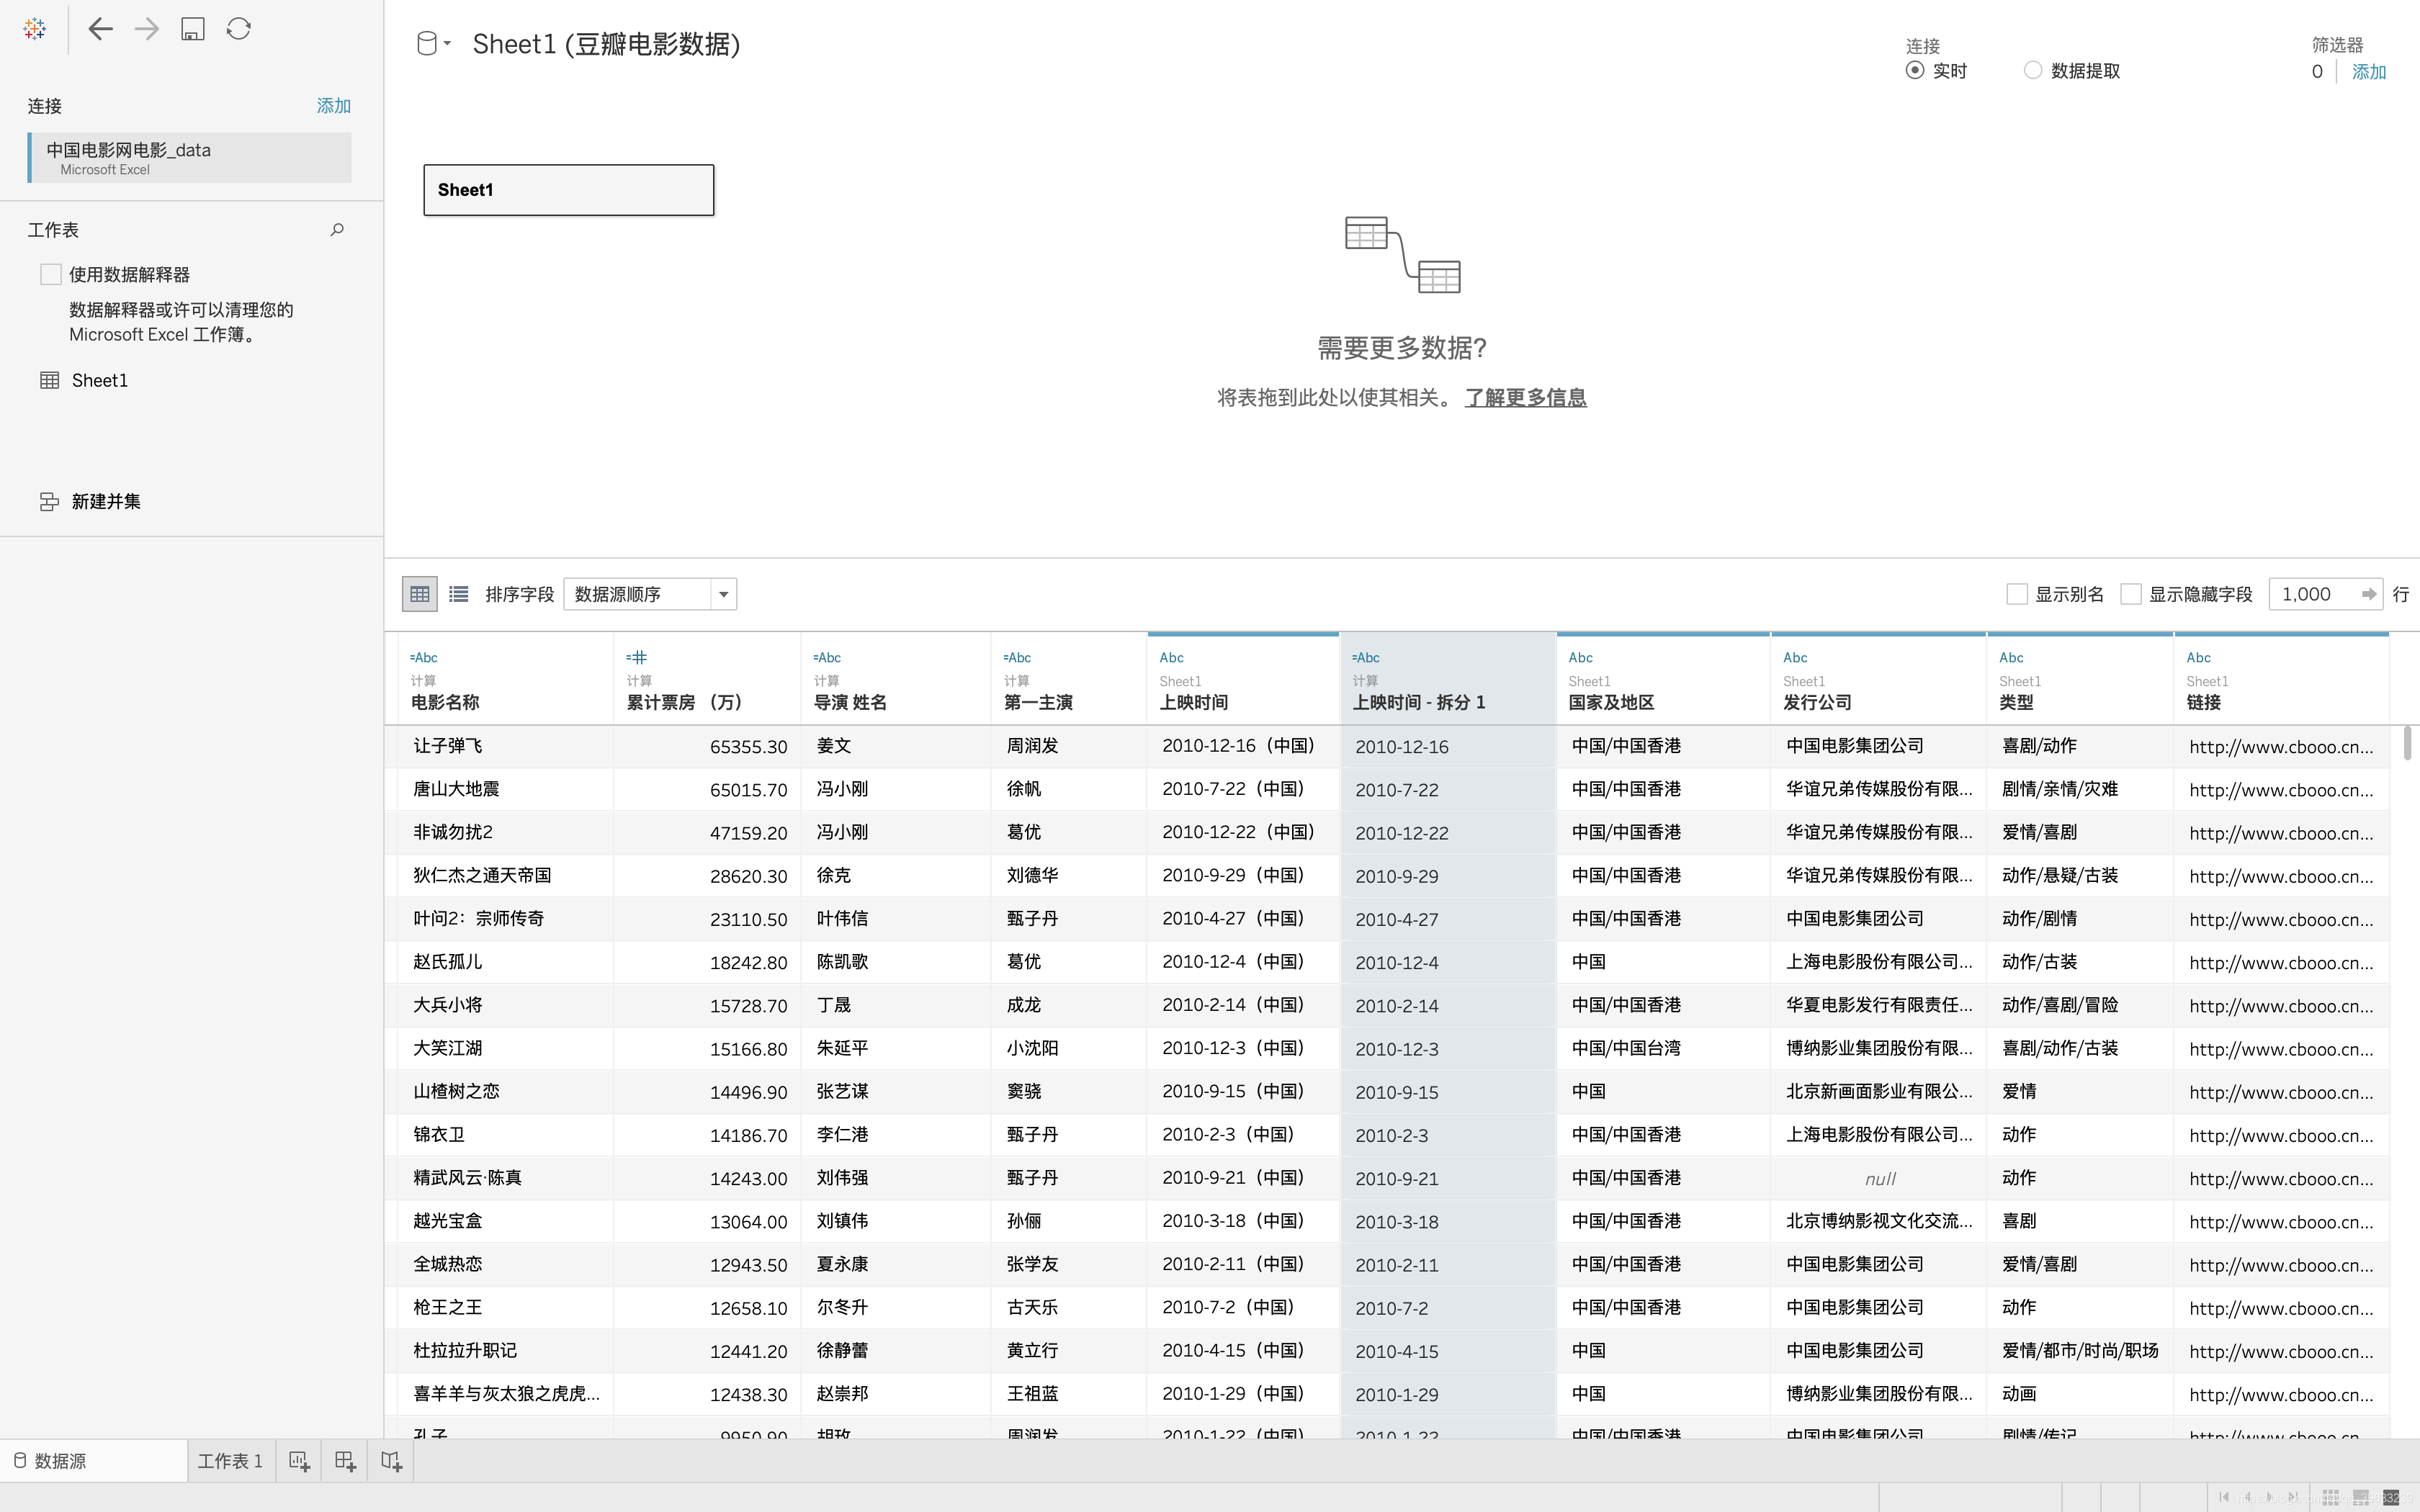The image size is (2420, 1512).
Task: Switch to grid preview view icon
Action: (x=420, y=594)
